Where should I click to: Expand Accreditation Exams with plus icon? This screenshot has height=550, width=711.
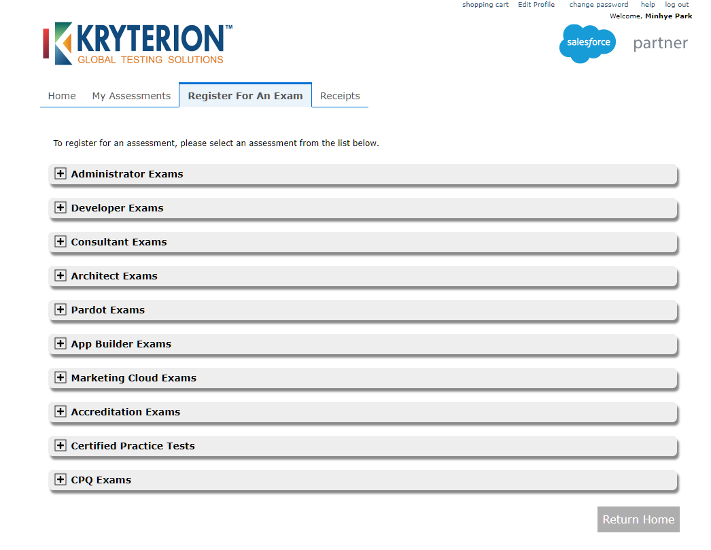[60, 412]
